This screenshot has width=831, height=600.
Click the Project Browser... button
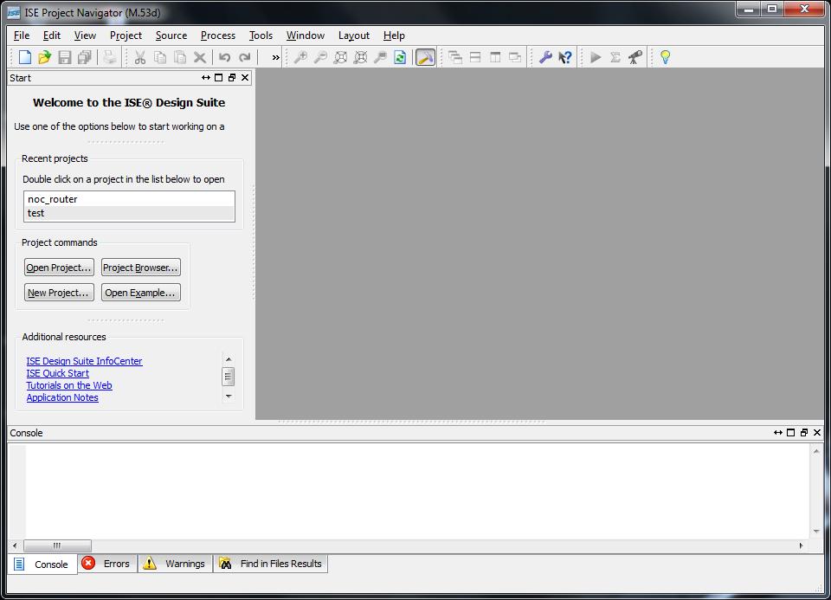tap(140, 268)
